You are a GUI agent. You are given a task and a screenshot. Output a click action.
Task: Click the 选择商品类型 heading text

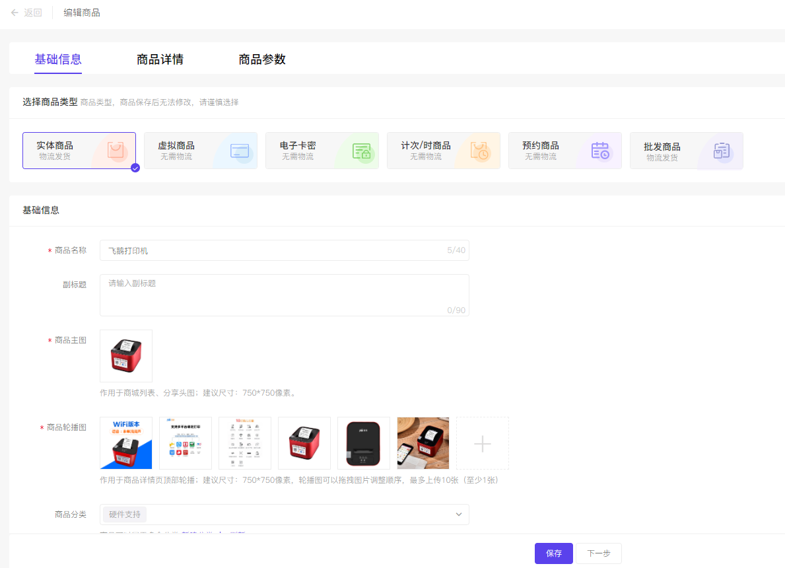50,102
